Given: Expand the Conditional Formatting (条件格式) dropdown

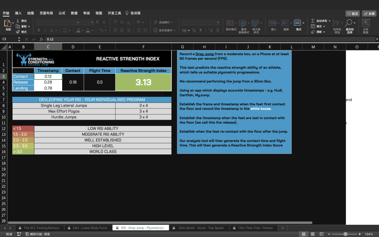Looking at the screenshot, I should 236,23.
